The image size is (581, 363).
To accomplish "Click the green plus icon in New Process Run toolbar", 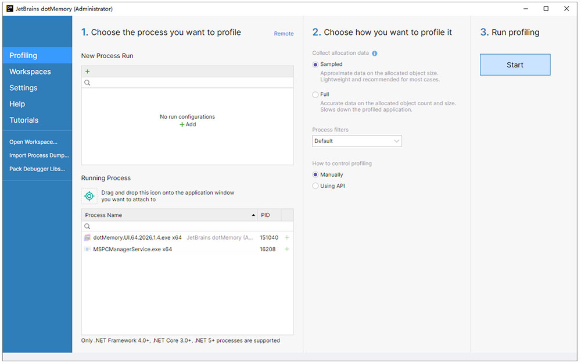I will coord(88,72).
